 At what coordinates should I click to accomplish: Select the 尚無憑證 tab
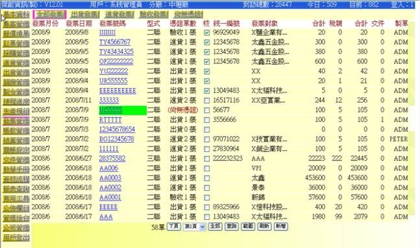pos(188,15)
